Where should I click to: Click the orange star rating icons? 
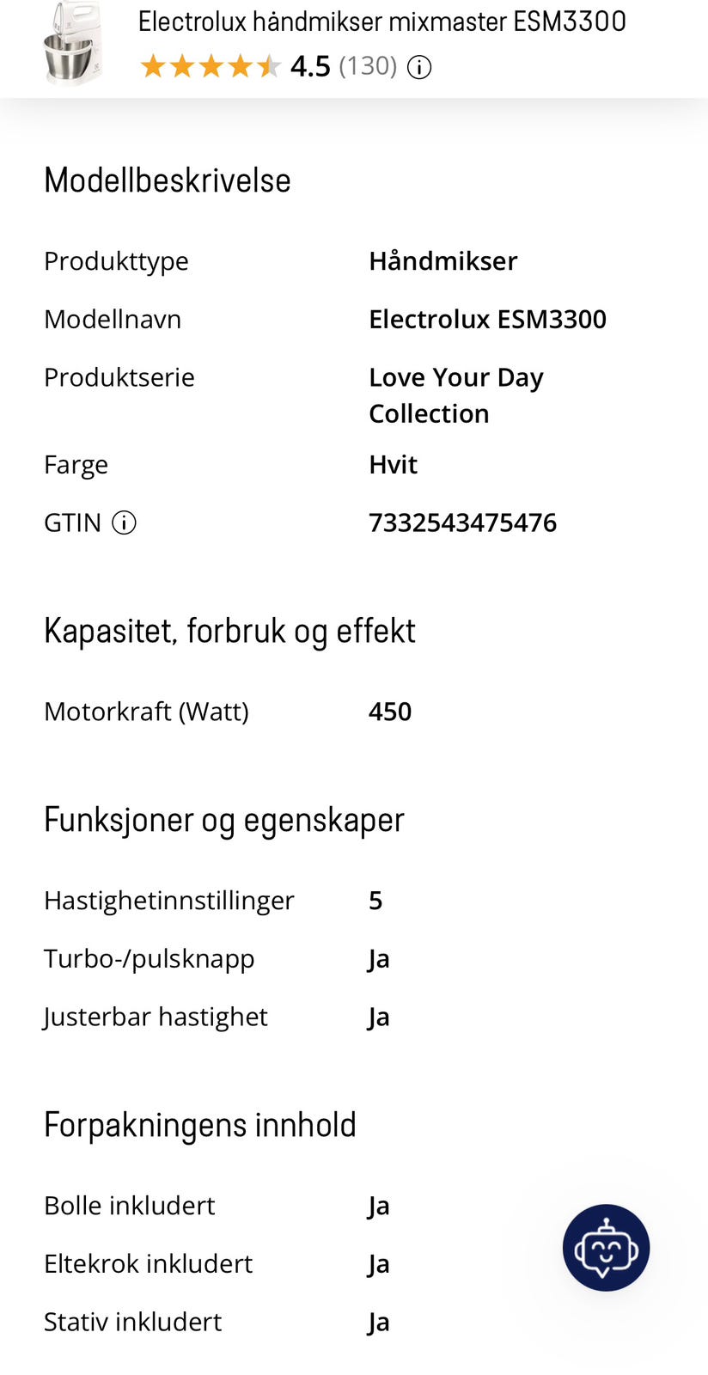211,66
